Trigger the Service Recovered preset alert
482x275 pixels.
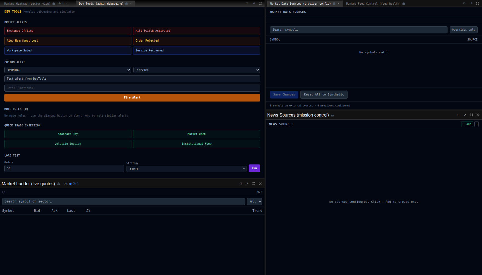[x=196, y=51]
